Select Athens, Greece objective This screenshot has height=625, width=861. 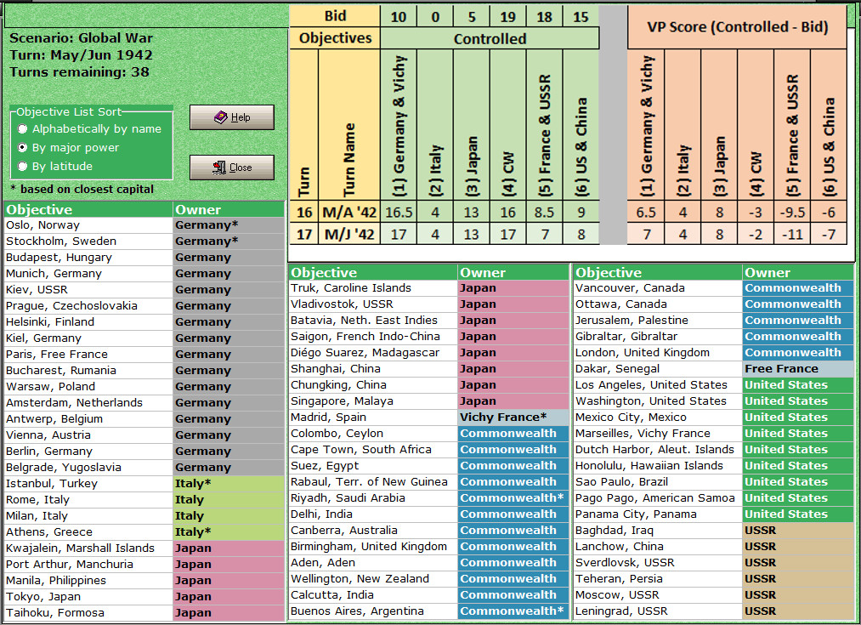(x=144, y=532)
